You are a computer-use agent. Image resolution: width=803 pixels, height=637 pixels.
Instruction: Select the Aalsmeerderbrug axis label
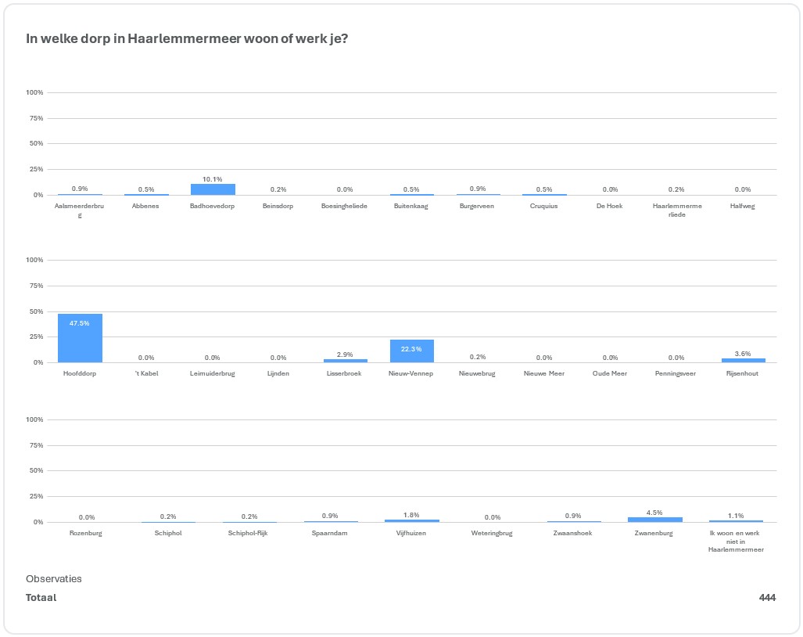pyautogui.click(x=80, y=210)
